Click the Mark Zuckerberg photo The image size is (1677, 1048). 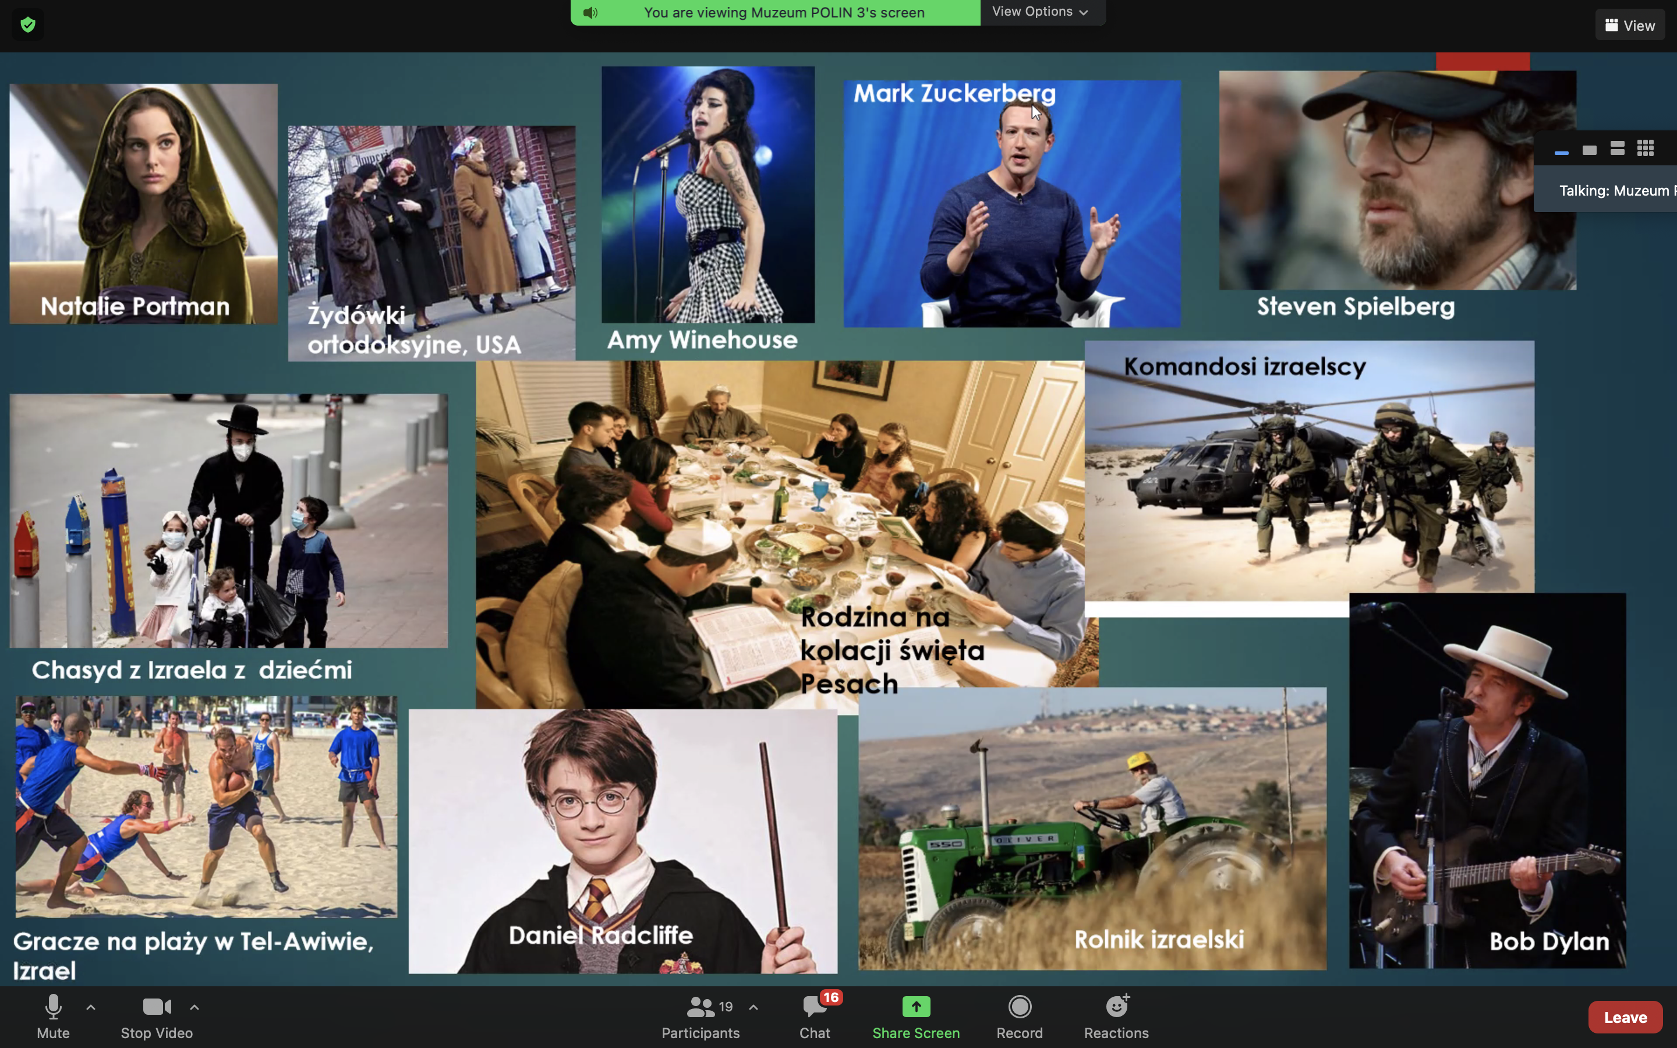1012,204
